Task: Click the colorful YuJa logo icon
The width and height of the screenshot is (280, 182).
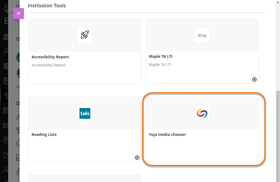Action: click(202, 113)
